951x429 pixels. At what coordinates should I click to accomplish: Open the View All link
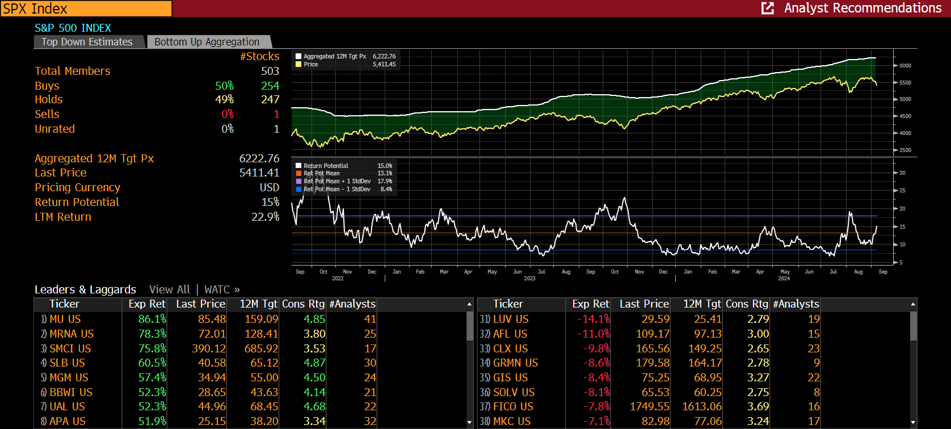click(x=170, y=289)
